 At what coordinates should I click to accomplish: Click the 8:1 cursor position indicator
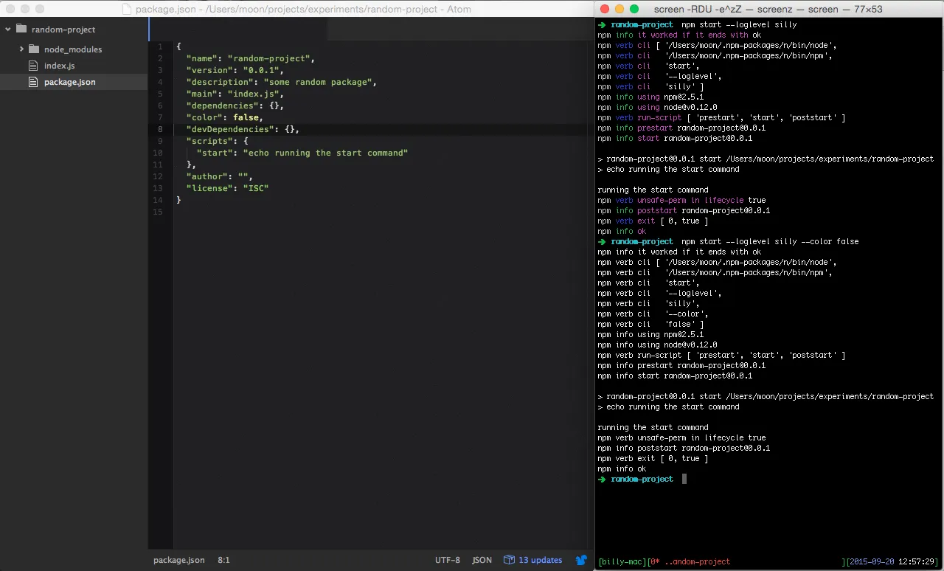[223, 560]
